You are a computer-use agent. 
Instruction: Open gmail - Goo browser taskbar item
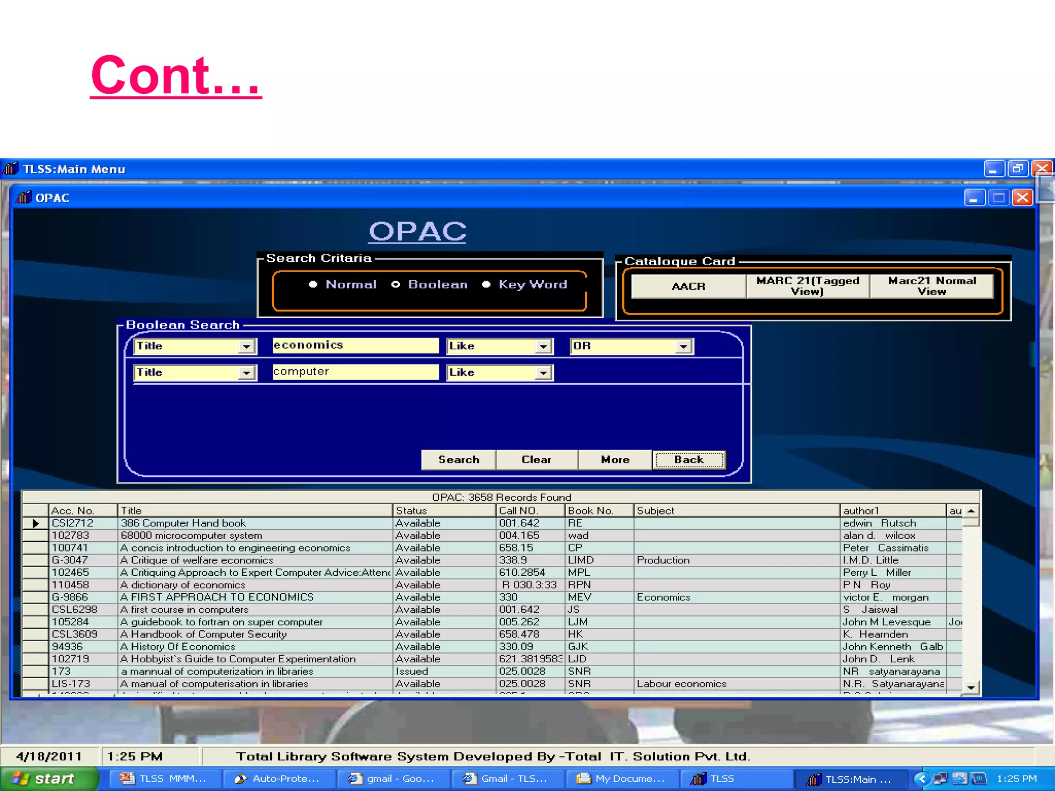click(x=393, y=779)
